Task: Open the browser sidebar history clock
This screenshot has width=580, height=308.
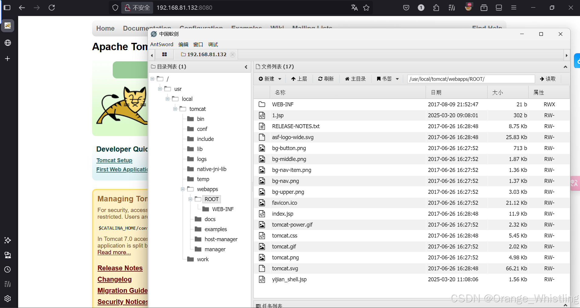Action: (x=8, y=269)
